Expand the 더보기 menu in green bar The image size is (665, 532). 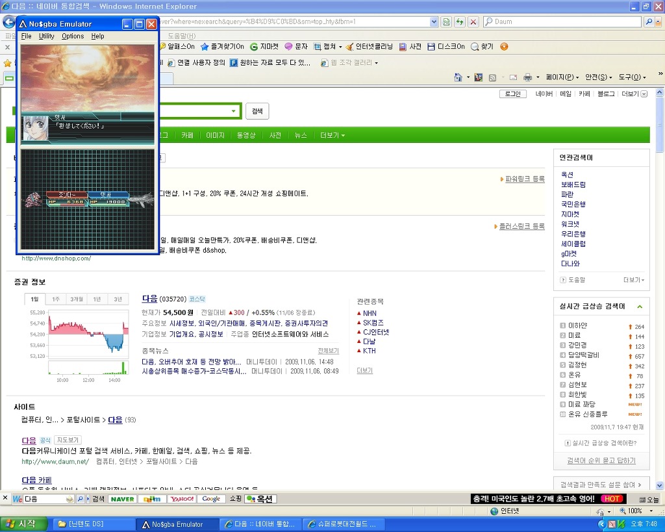332,135
